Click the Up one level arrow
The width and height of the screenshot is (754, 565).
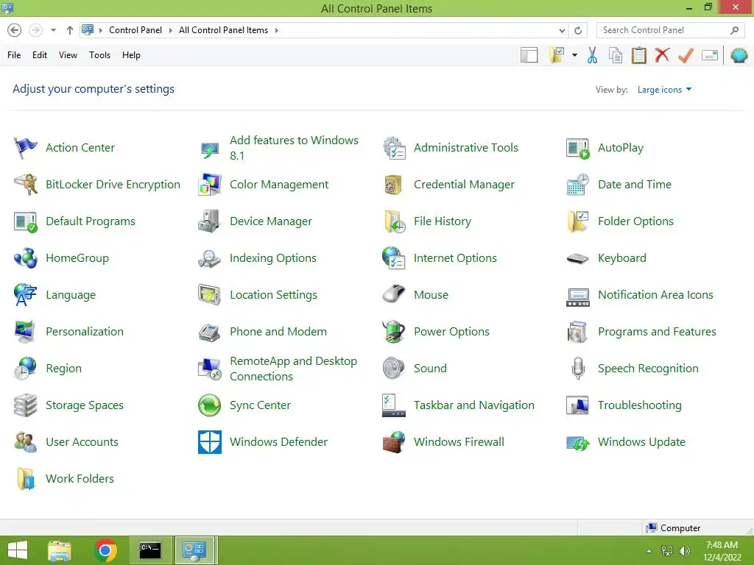pyautogui.click(x=70, y=30)
